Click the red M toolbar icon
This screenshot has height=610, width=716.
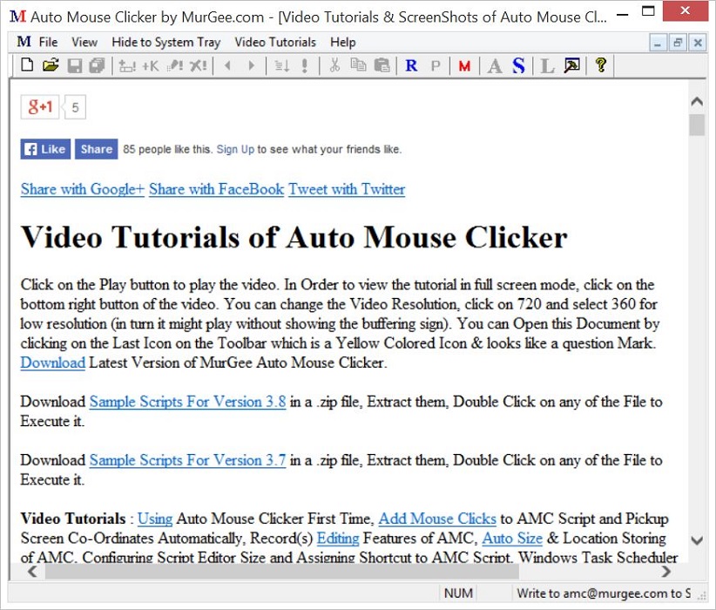(465, 66)
